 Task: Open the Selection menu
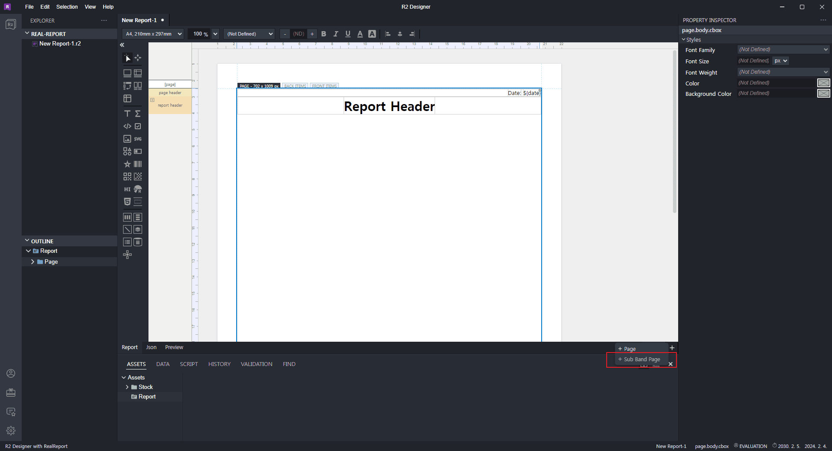click(x=67, y=7)
